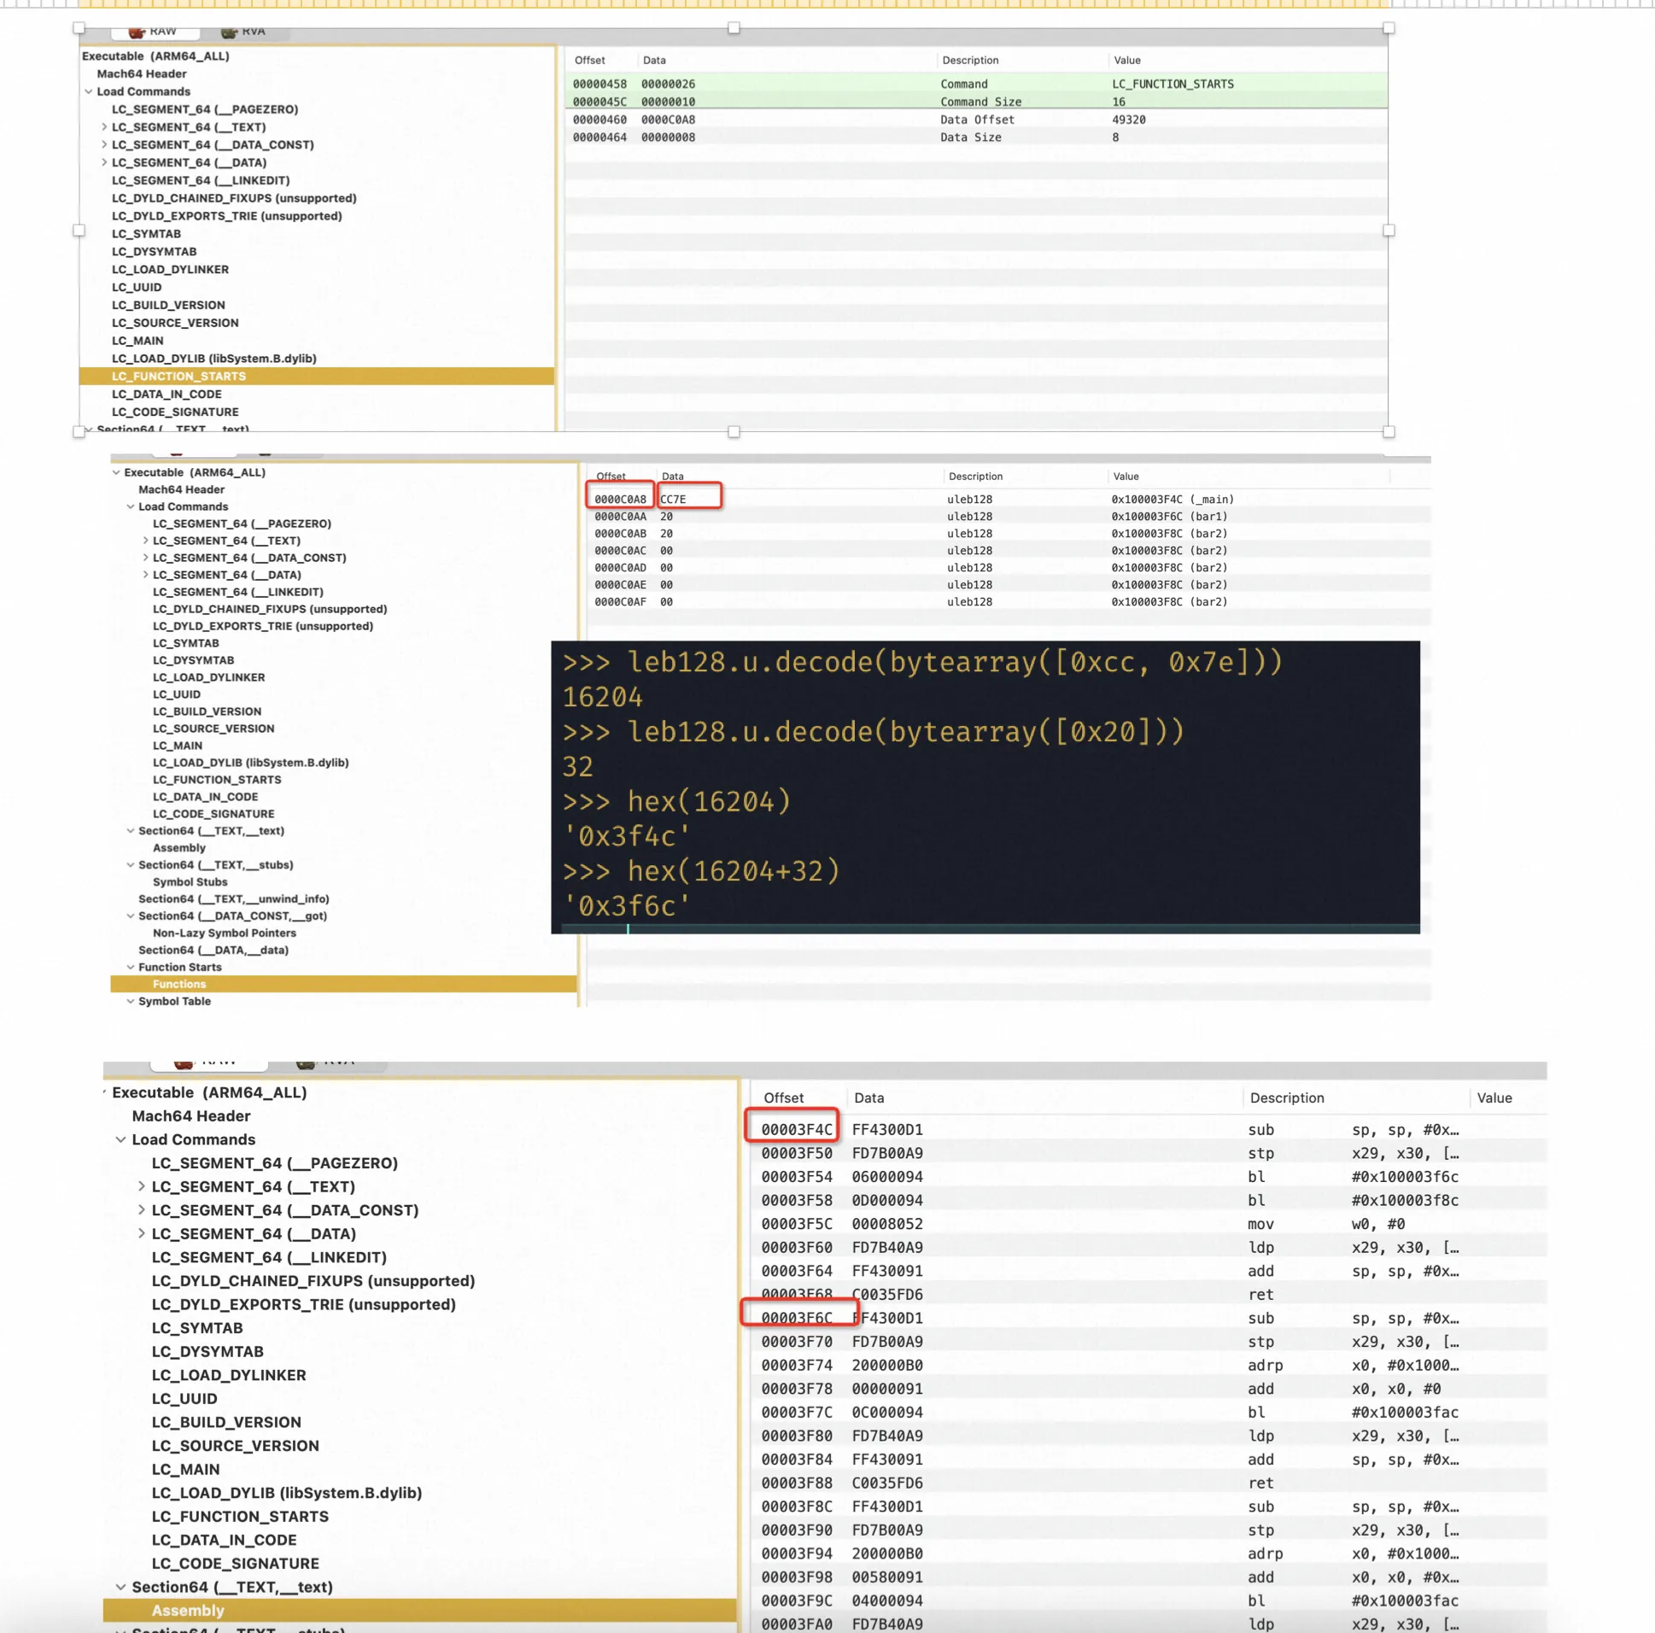Select LC_BUILD_VERSION in bottom window

tap(226, 1422)
